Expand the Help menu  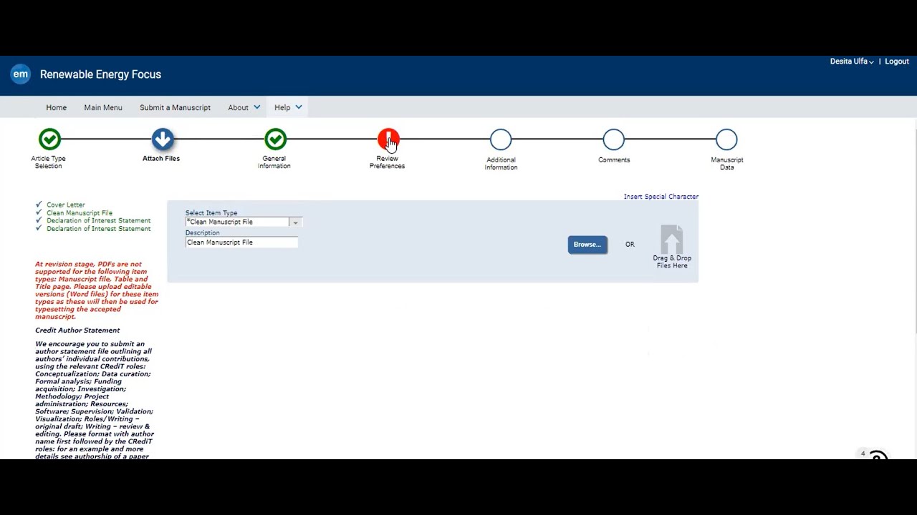click(x=288, y=107)
